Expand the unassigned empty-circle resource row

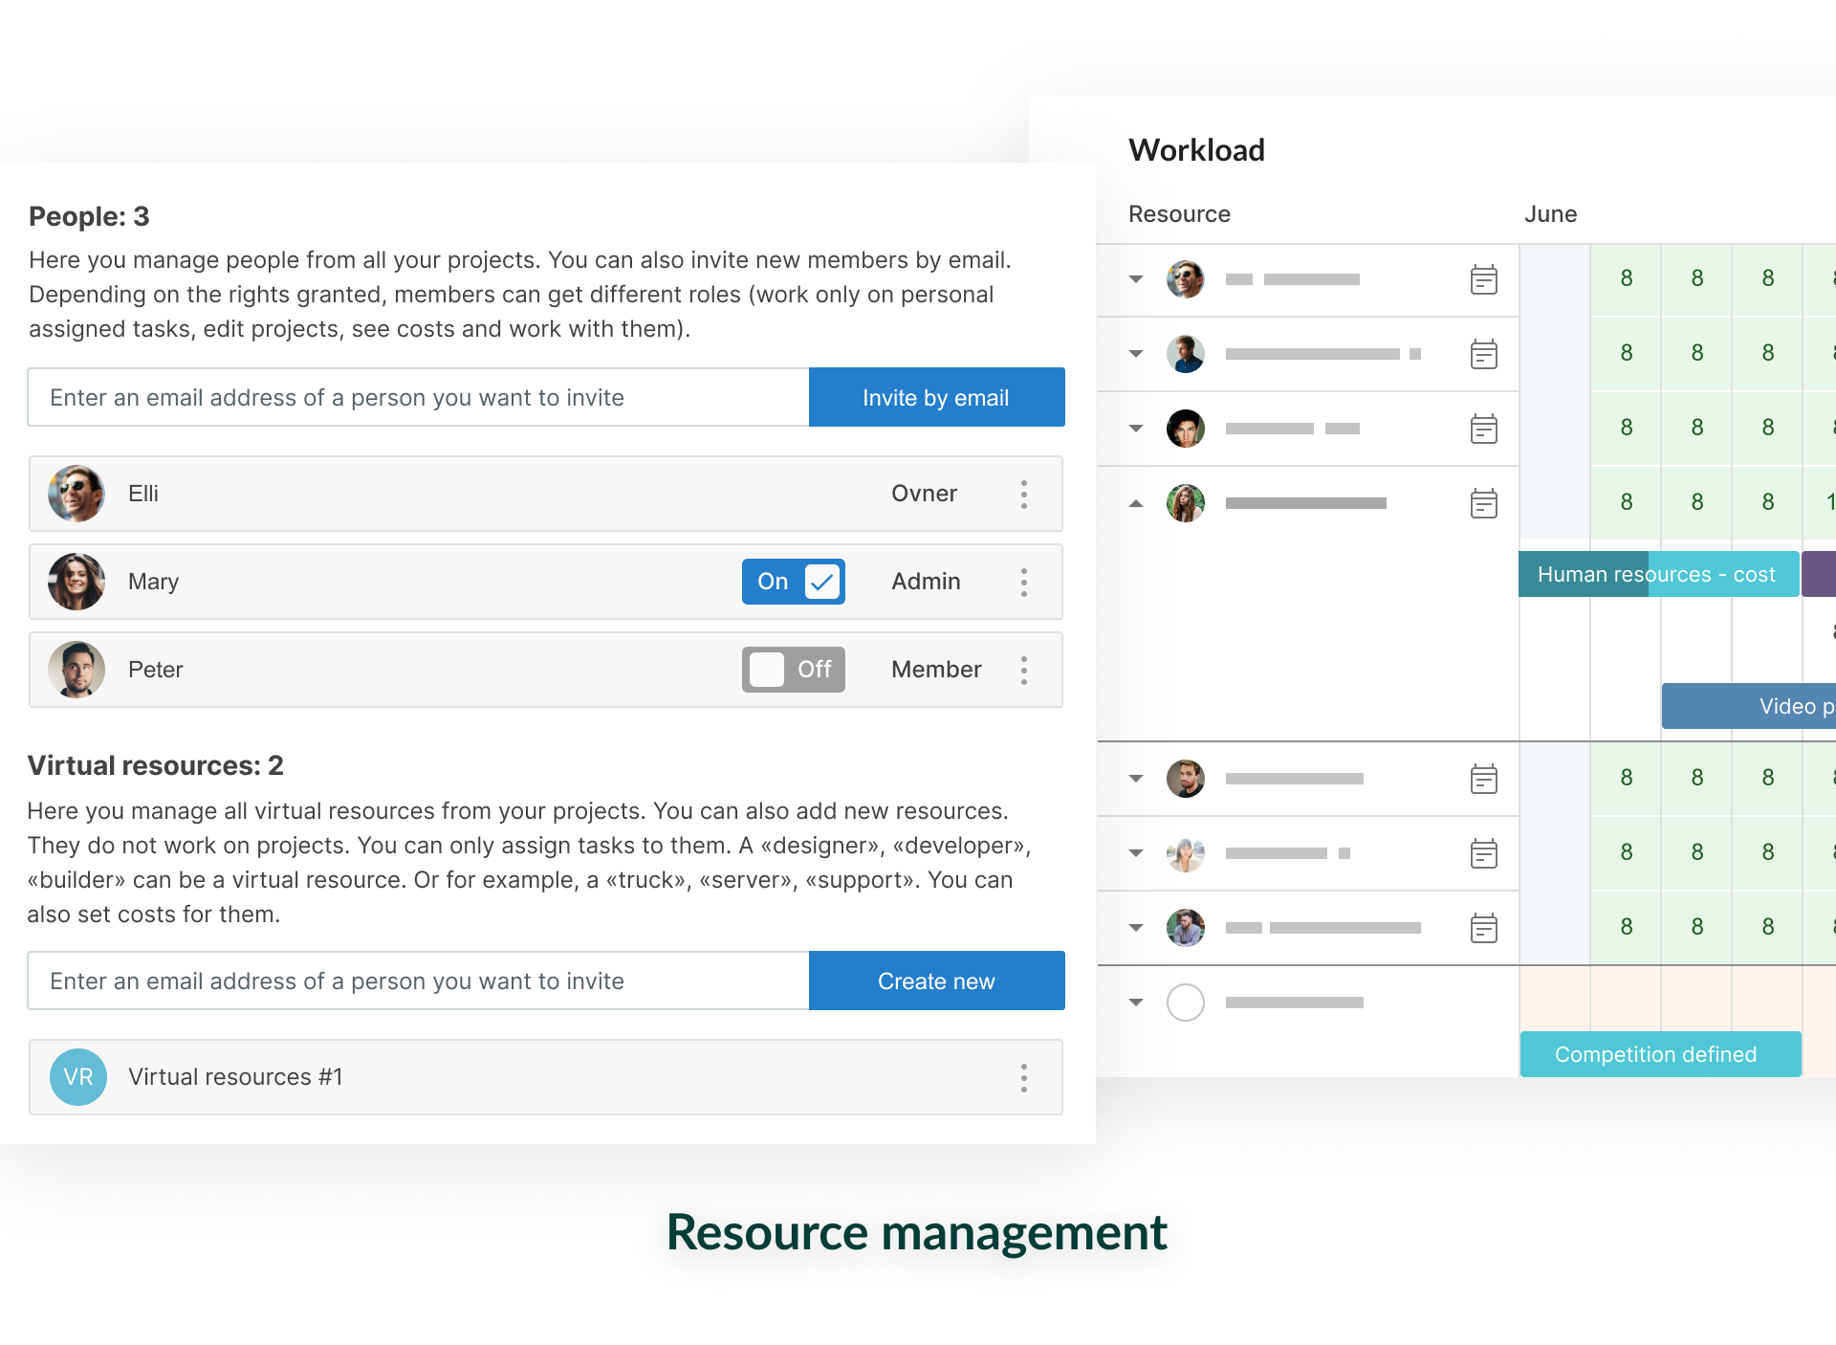(x=1136, y=1003)
